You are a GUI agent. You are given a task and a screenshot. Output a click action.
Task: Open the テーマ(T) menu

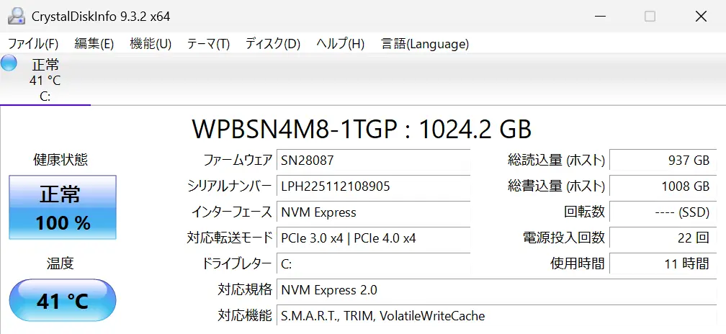[208, 44]
